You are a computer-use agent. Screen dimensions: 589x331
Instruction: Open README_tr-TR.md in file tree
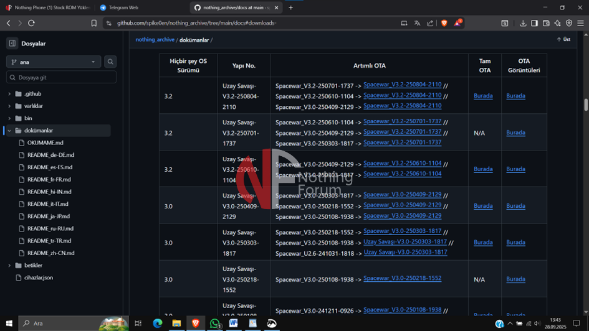pos(49,241)
